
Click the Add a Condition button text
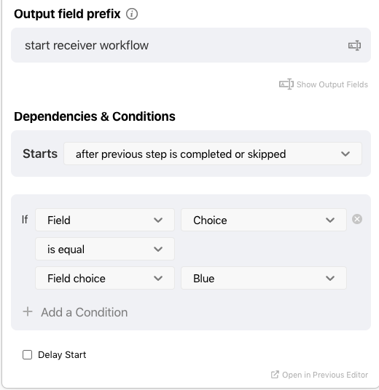point(85,312)
